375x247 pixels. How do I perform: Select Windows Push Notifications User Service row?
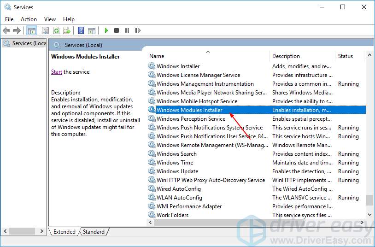257,136
